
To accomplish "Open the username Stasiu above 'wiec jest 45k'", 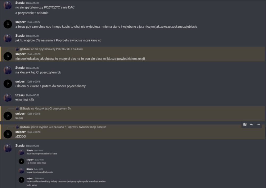I will pyautogui.click(x=20, y=95).
